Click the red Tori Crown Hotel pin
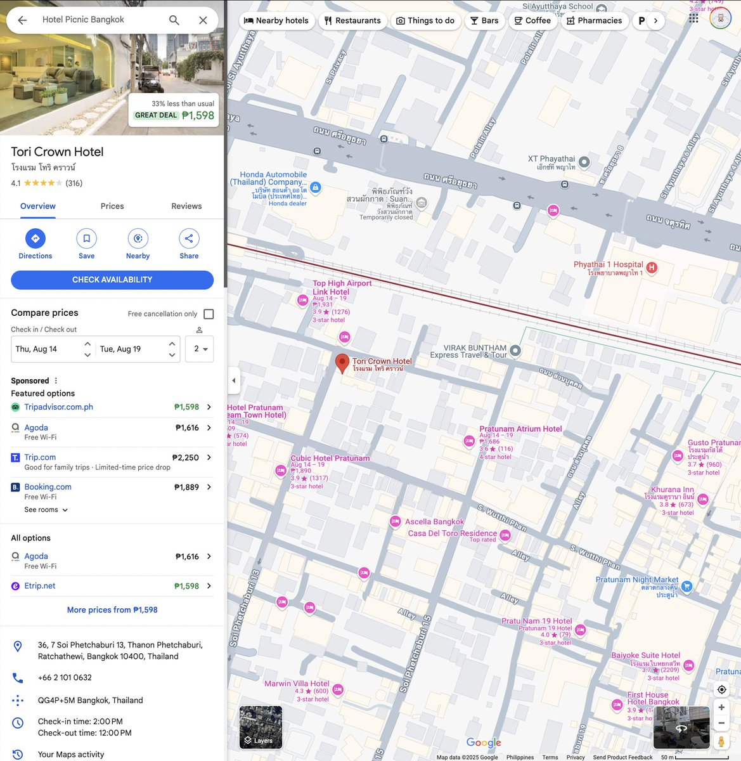Screen dimensions: 741x761 click(x=342, y=363)
